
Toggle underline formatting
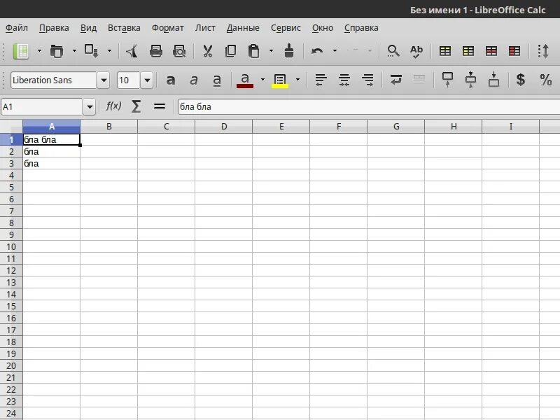point(217,80)
